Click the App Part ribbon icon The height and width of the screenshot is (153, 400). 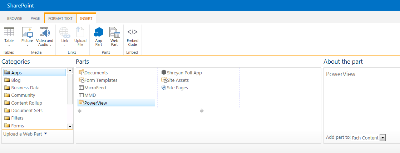[99, 32]
